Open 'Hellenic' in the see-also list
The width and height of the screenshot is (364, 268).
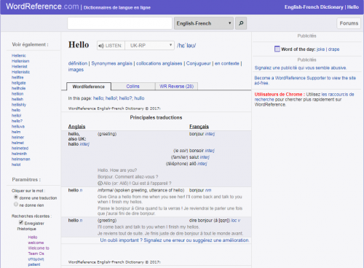click(19, 55)
